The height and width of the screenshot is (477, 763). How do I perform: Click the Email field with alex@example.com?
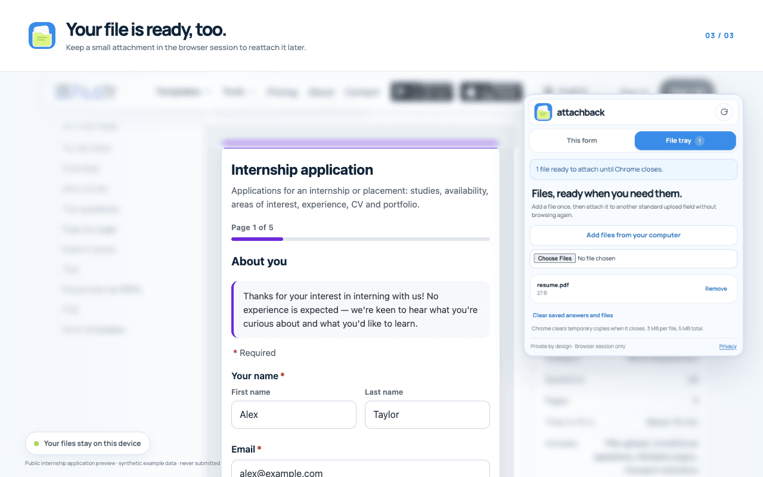[x=361, y=469]
